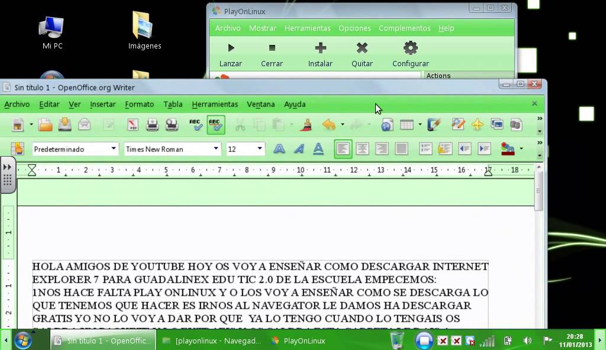606x350 pixels.
Task: Click the Cut scissors icon
Action: pyautogui.click(x=240, y=125)
